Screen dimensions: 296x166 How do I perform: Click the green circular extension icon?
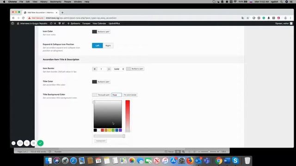tap(264, 18)
